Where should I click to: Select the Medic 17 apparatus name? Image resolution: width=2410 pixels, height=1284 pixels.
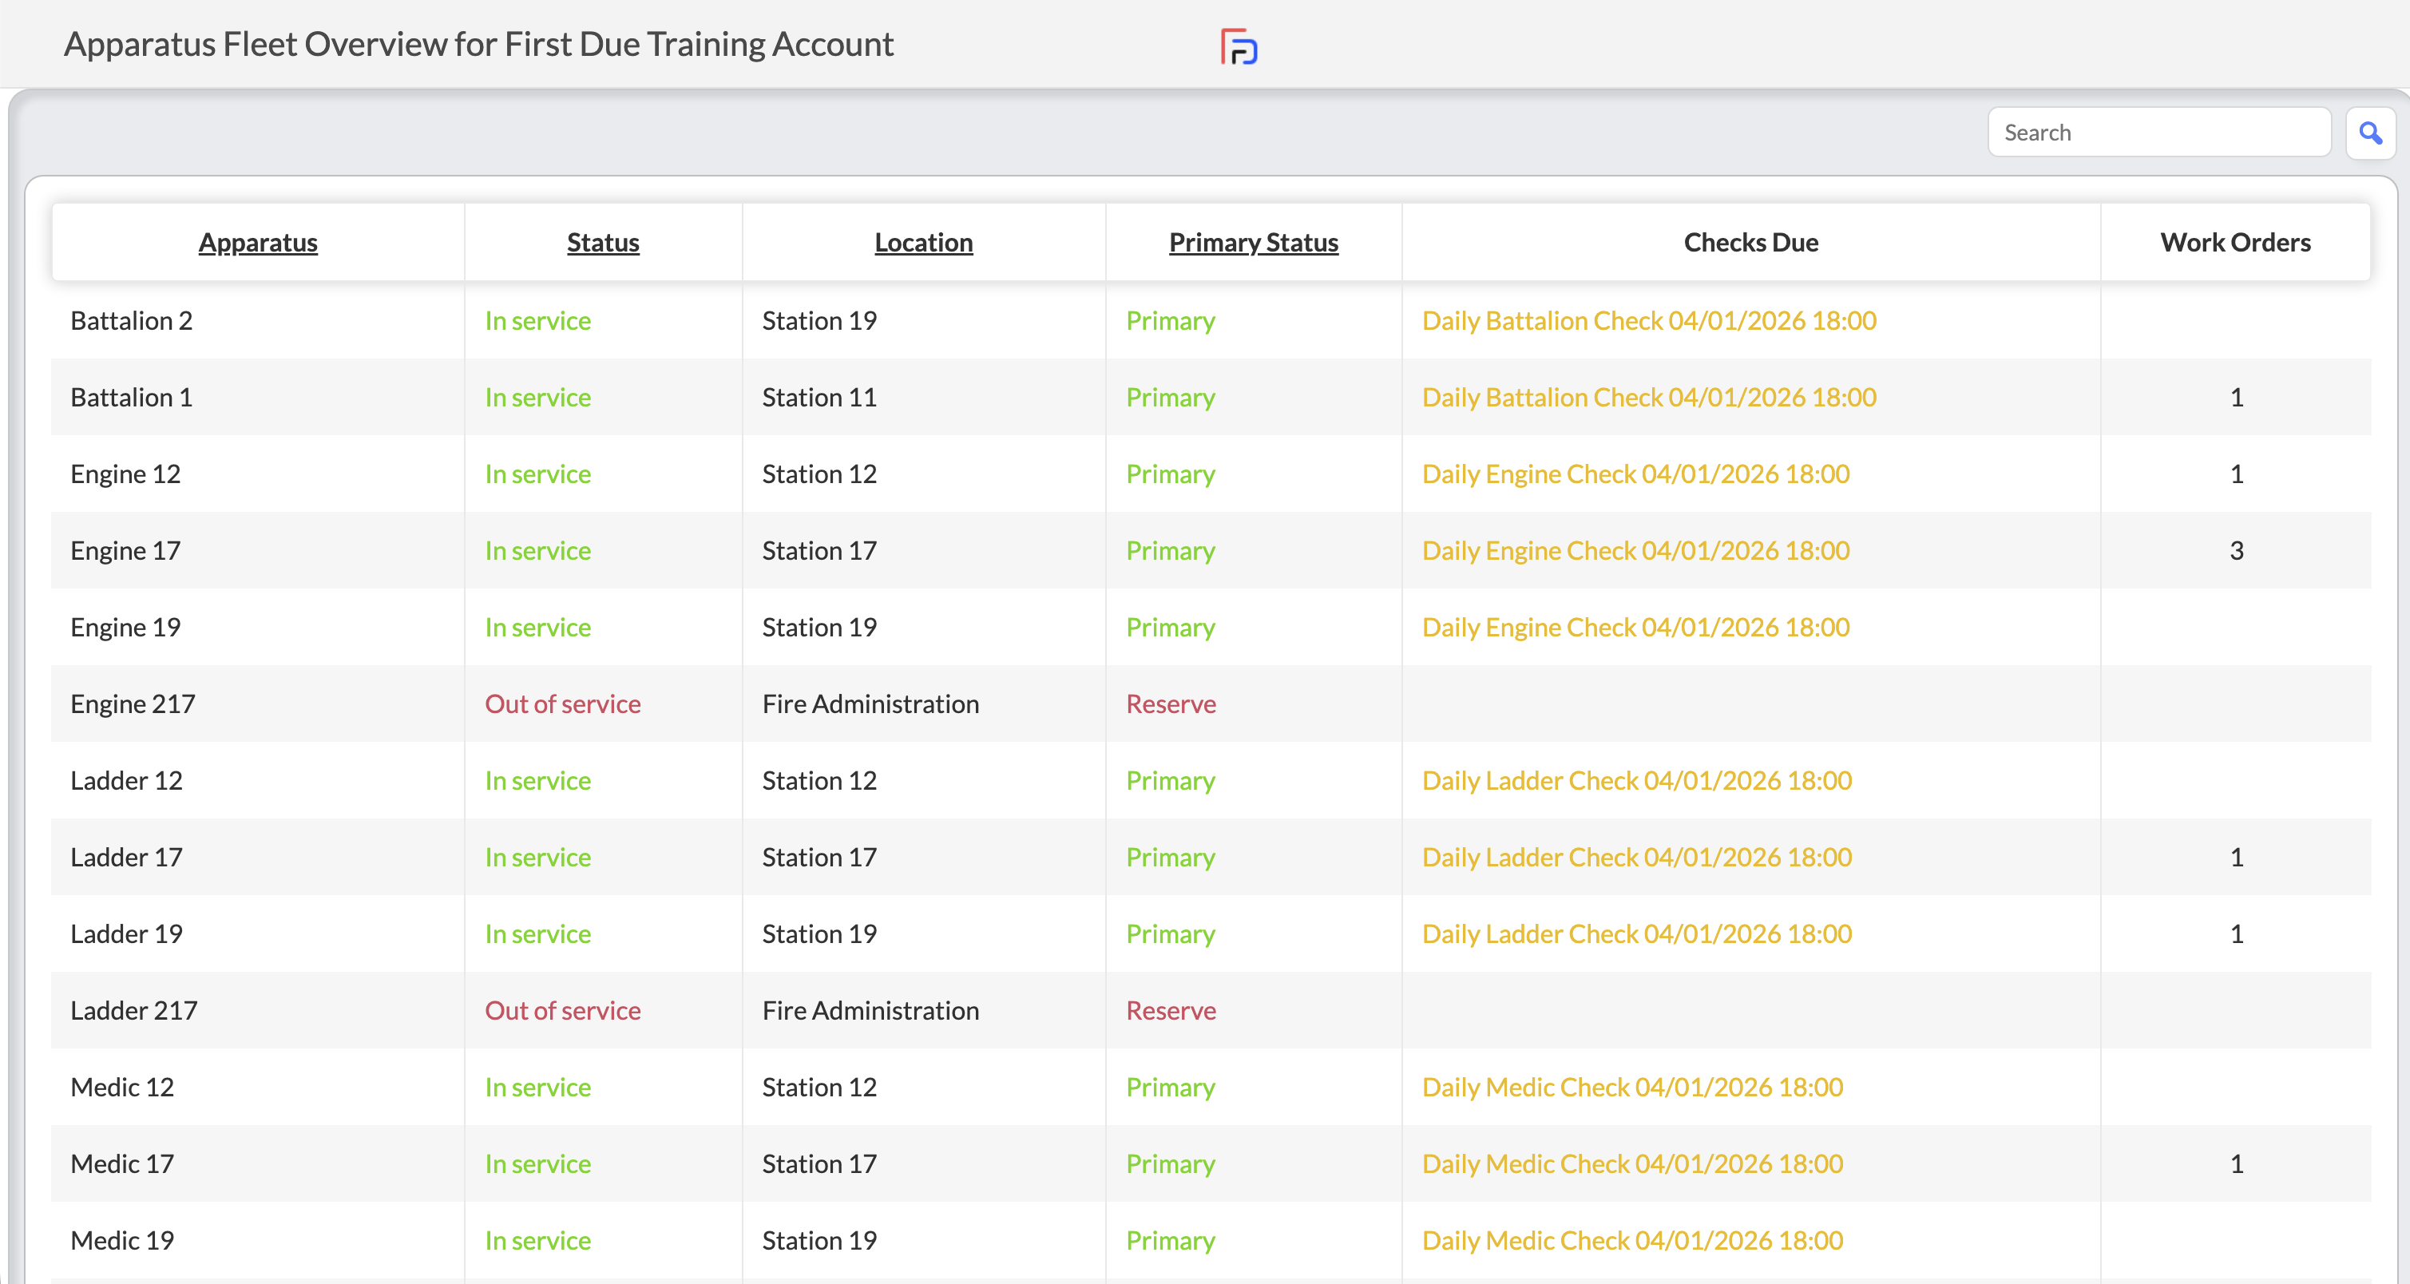pos(122,1164)
